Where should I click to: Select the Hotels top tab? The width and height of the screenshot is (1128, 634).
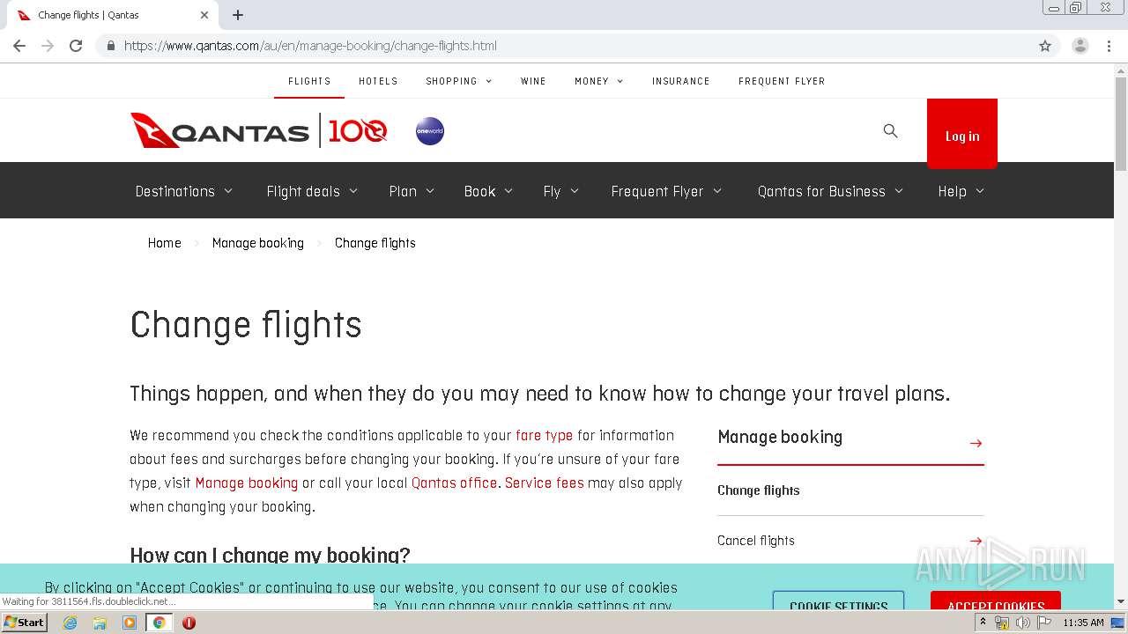[378, 81]
